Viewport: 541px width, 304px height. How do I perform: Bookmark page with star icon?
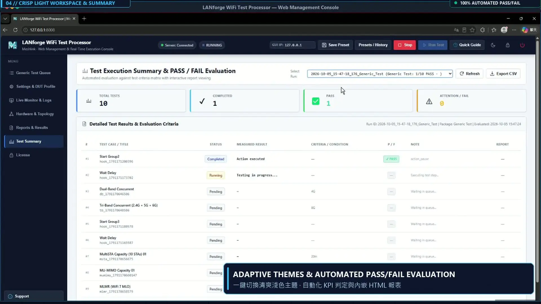coord(472,30)
